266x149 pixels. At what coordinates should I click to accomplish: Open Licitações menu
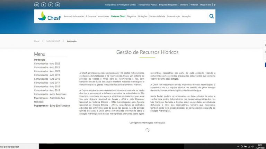(143, 17)
